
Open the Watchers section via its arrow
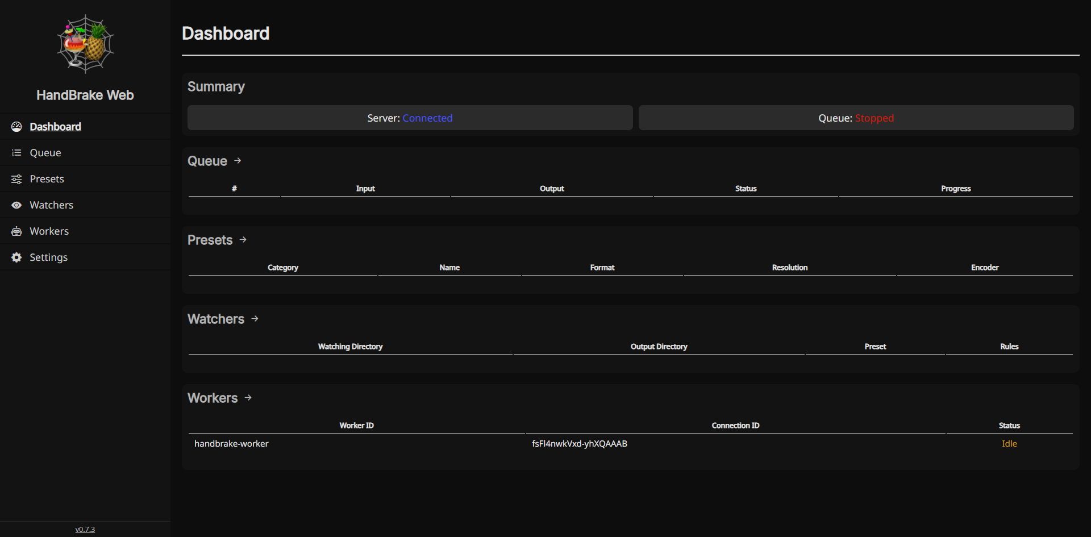[x=255, y=319]
